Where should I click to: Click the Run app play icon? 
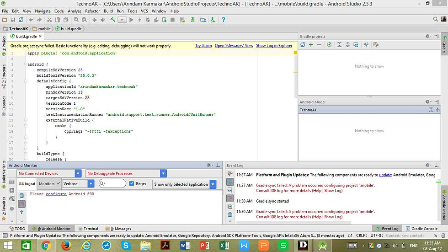(x=132, y=20)
